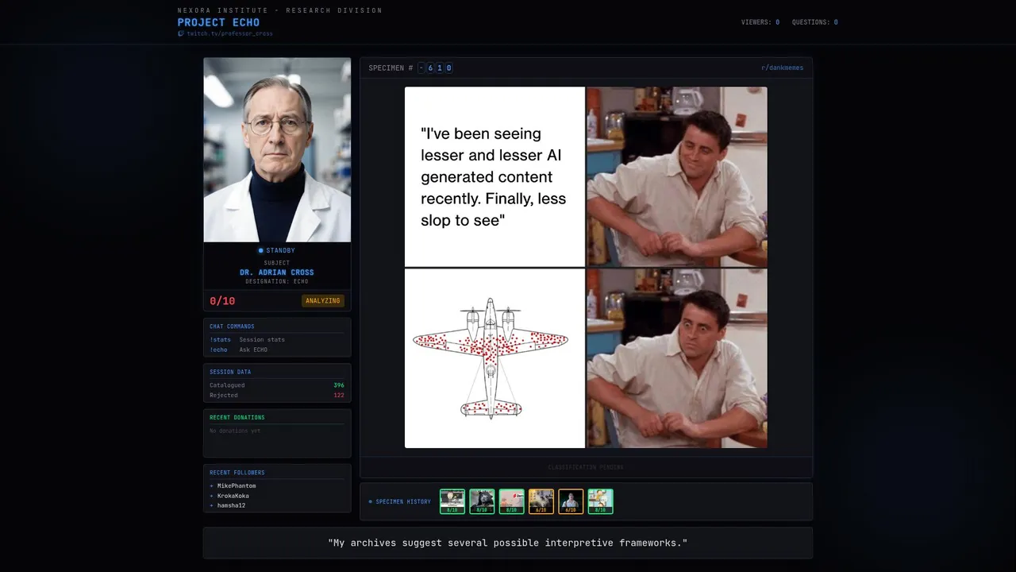Click Dr. Adrian Cross portrait photo
The width and height of the screenshot is (1016, 572).
tap(277, 149)
